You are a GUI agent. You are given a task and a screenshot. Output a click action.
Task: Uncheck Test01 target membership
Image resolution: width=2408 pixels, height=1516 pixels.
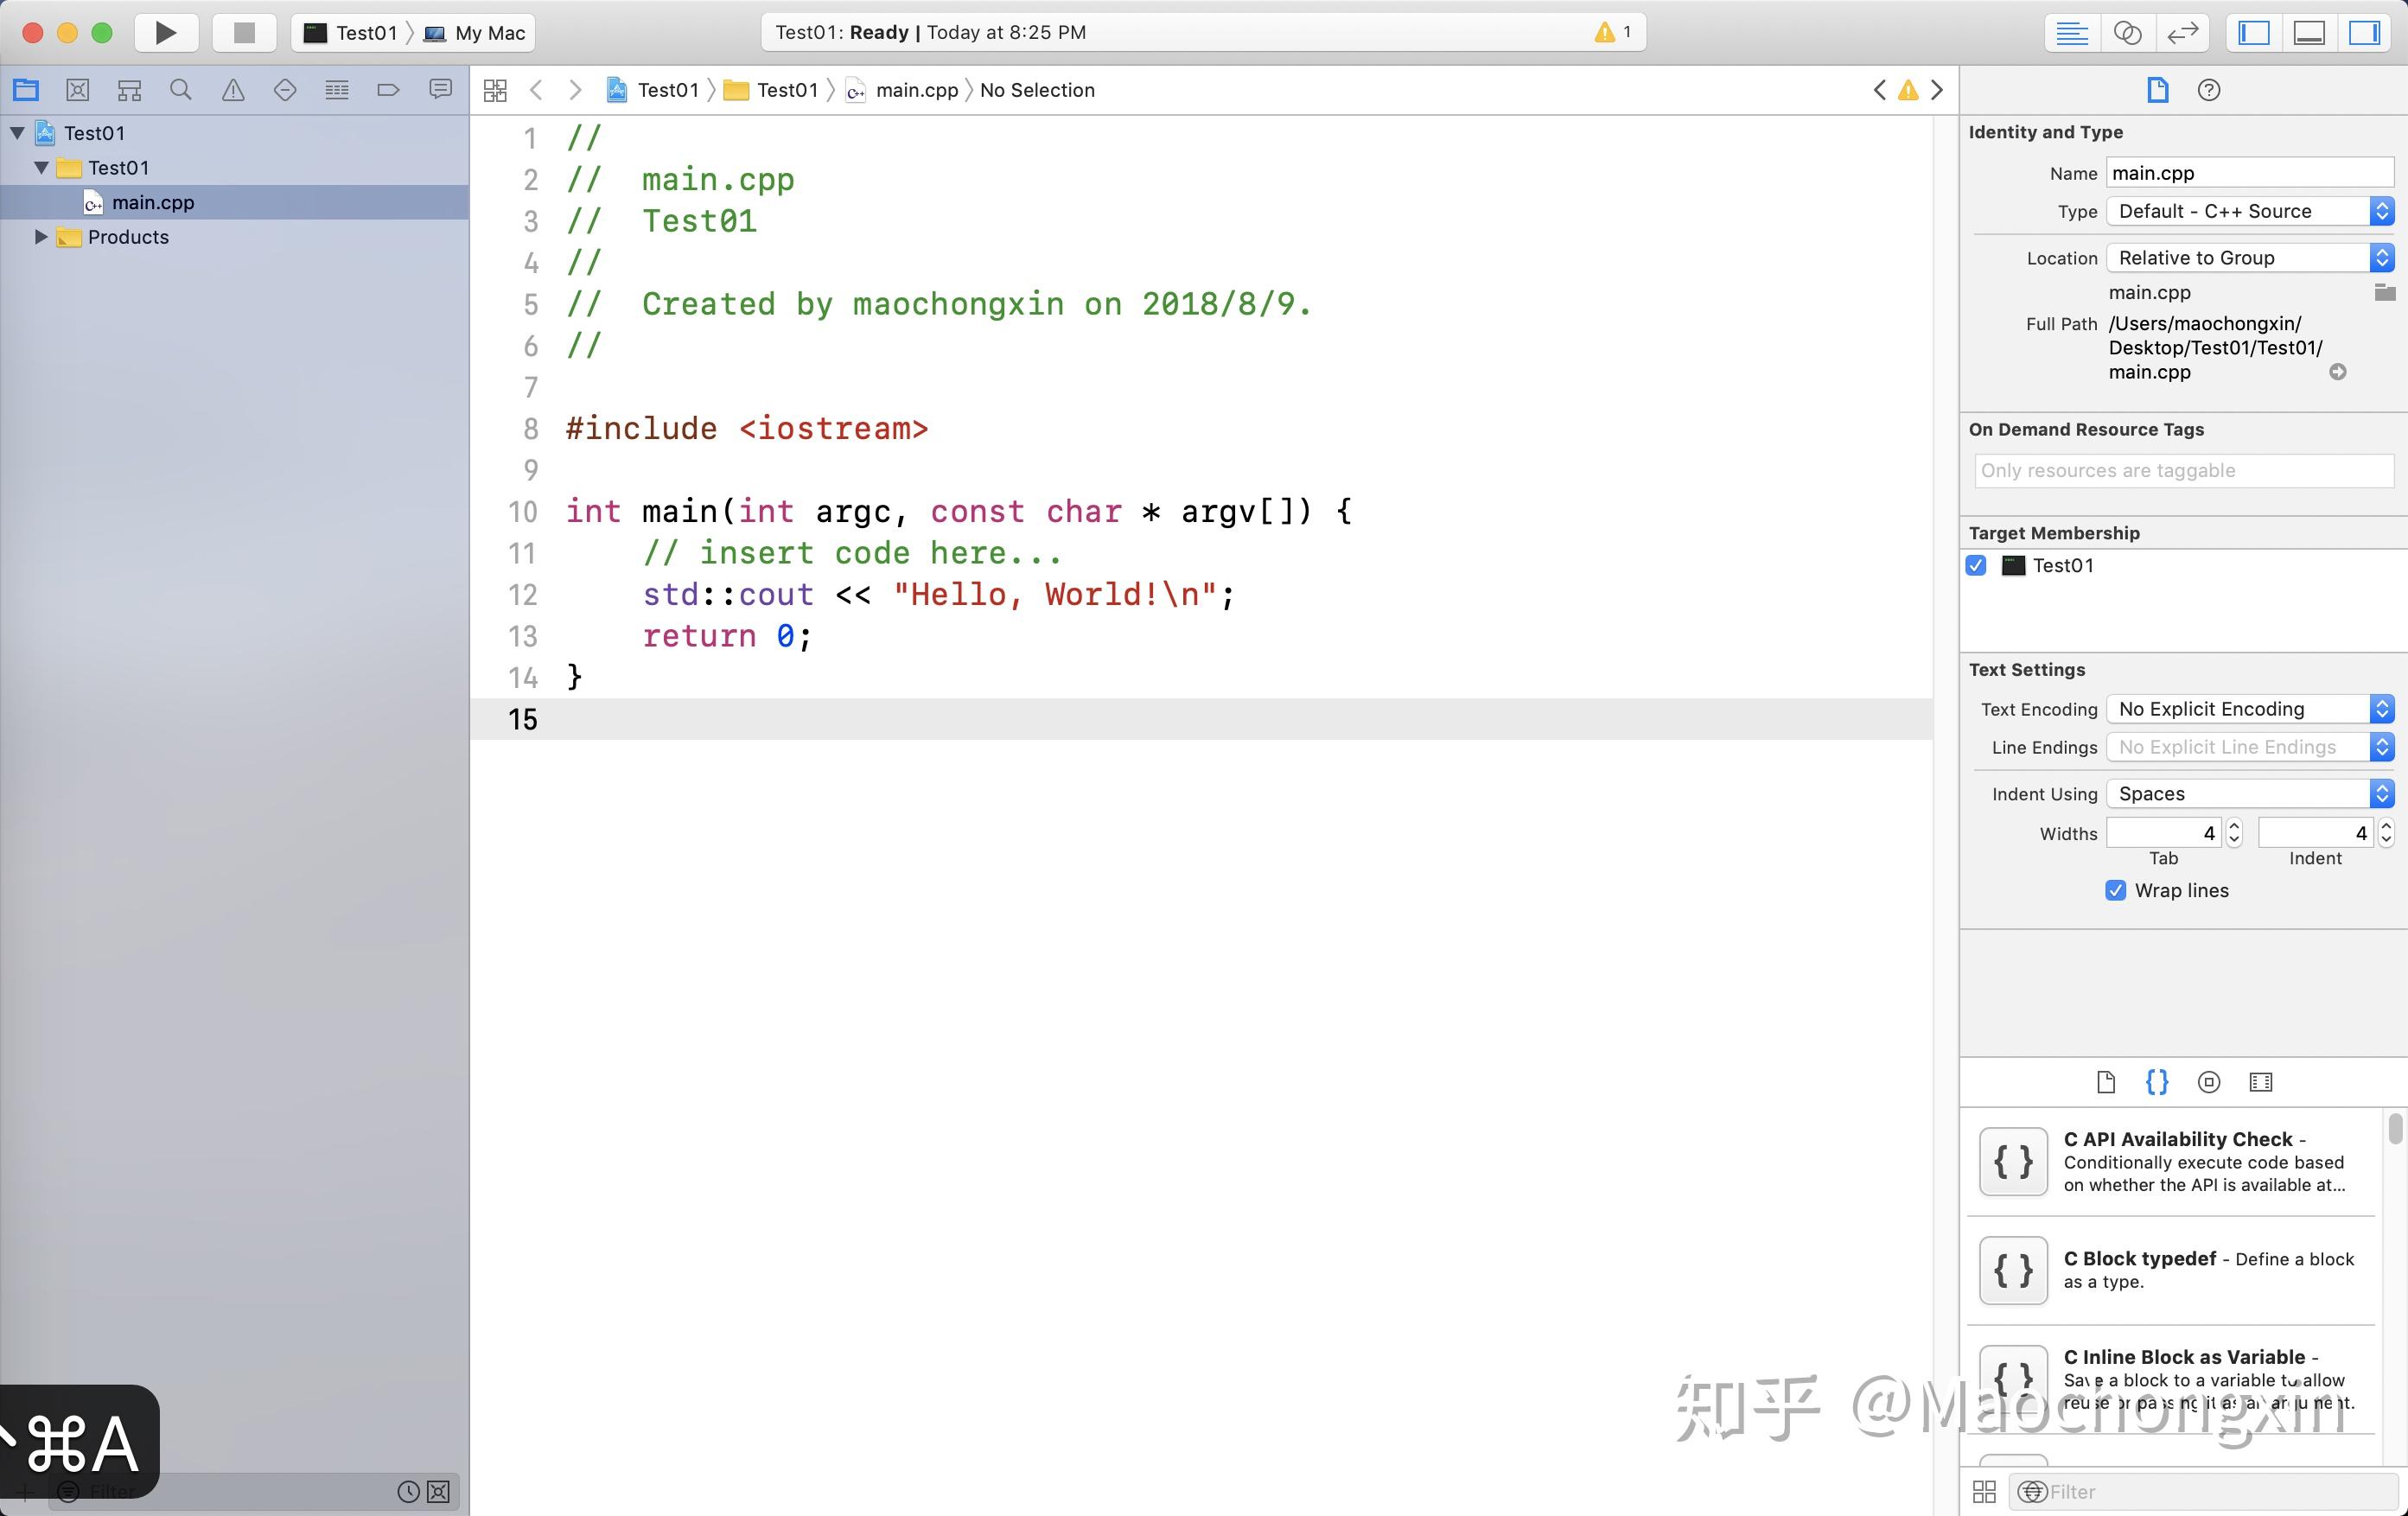point(1975,565)
